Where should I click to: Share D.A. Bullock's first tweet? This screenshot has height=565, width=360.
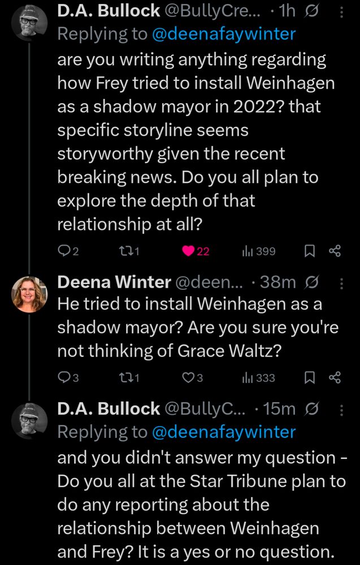point(335,251)
